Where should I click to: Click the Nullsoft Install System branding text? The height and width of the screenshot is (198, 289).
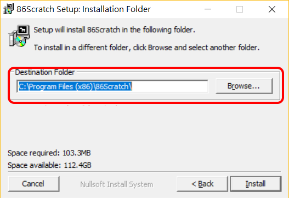(117, 184)
